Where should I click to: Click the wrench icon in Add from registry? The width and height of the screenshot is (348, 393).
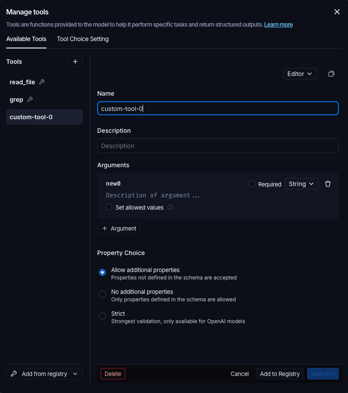[14, 374]
